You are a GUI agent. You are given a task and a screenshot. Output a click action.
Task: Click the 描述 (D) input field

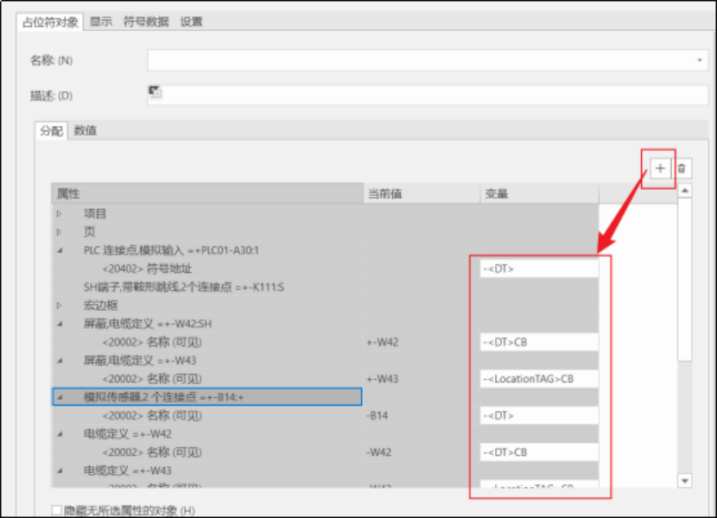pos(428,95)
